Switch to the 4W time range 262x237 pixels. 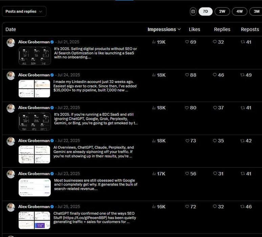click(239, 12)
